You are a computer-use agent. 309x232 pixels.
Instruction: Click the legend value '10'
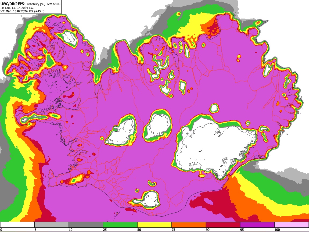pyautogui.click(x=71, y=230)
